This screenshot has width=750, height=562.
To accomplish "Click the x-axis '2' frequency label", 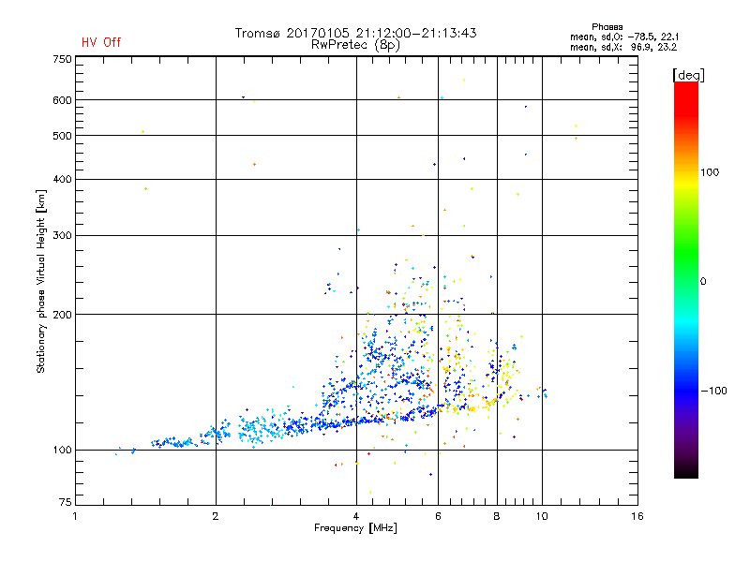I will pos(216,516).
